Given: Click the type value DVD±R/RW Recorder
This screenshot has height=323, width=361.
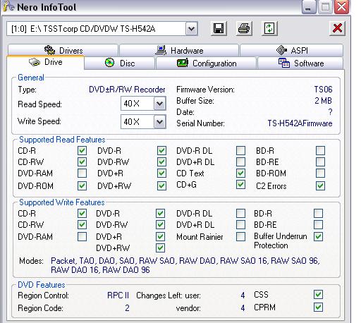Looking at the screenshot, I should coord(127,90).
